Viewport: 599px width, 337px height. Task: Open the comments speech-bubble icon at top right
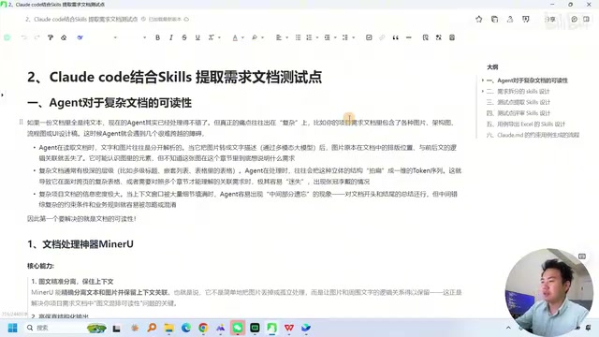[x=574, y=19]
